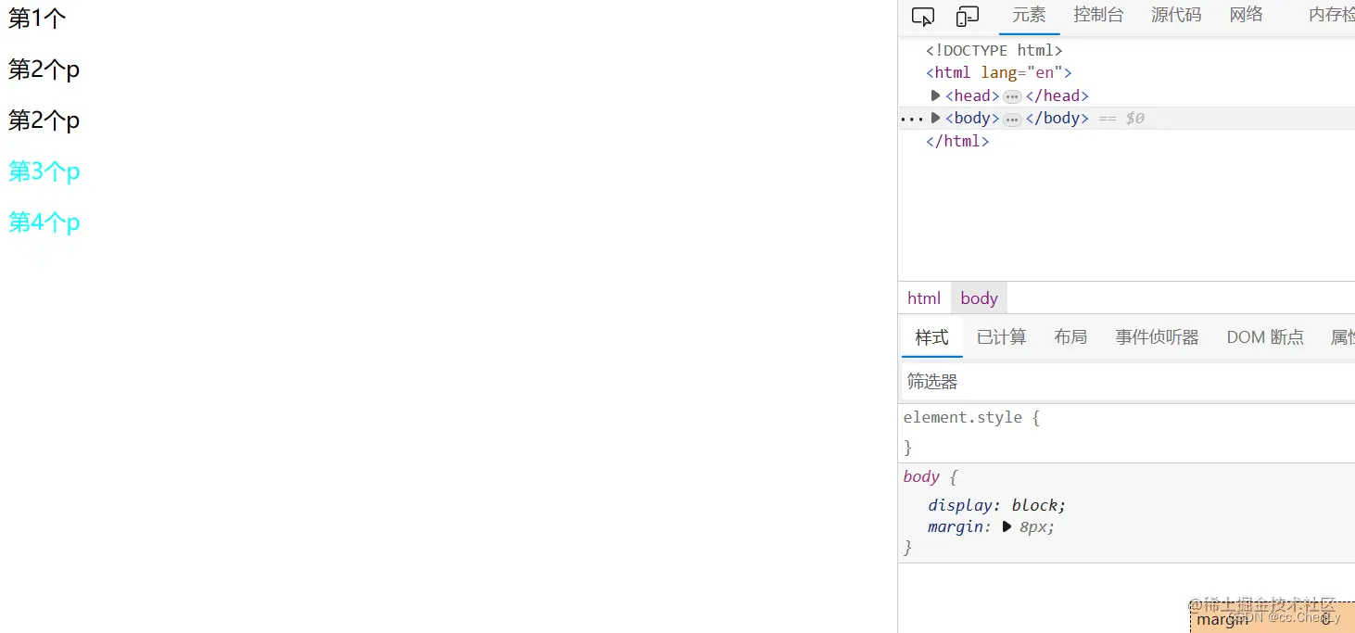Open the 已计算 pane tab

click(1001, 337)
